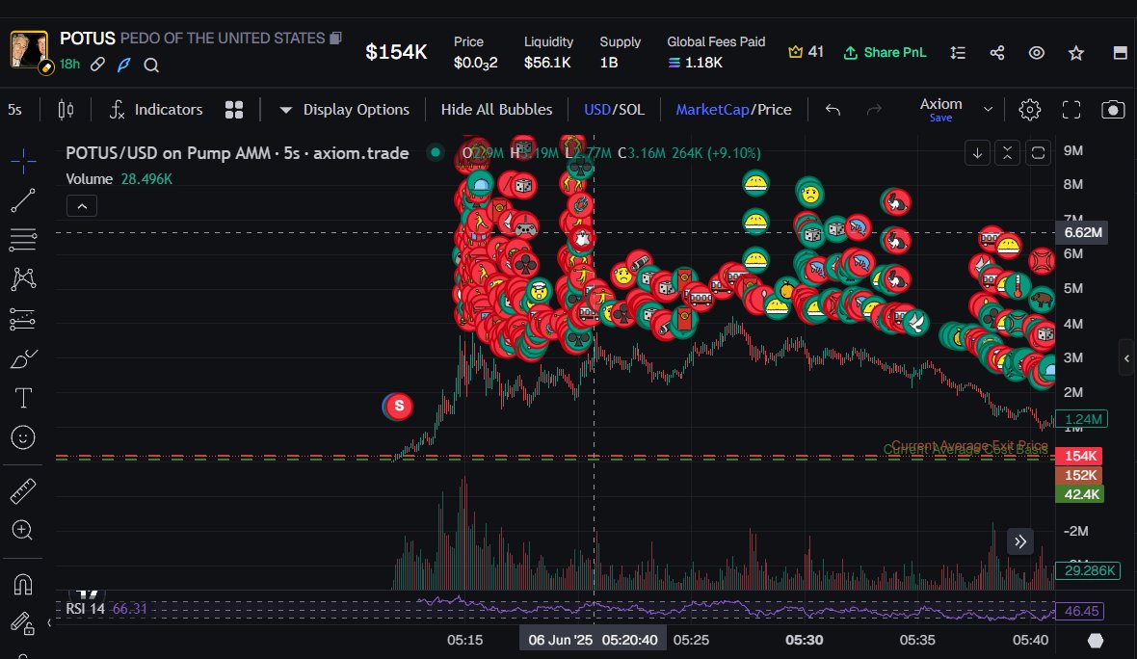Click the POTUS token avatar
Screen dimensions: 1137x659
pos(28,51)
